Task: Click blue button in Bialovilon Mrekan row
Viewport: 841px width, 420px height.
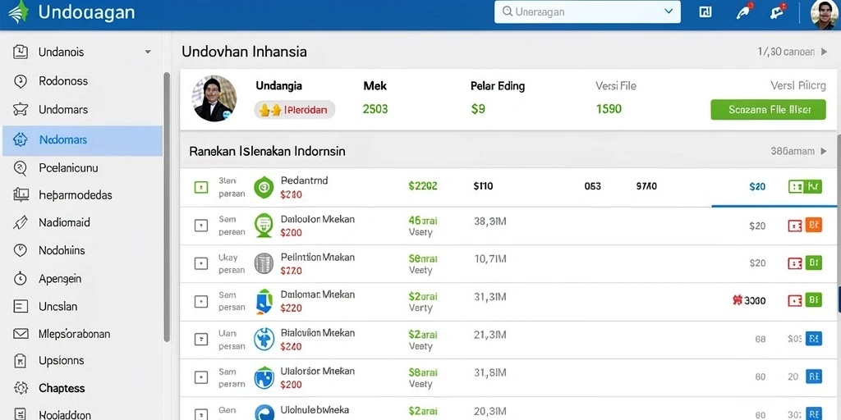Action: (813, 339)
